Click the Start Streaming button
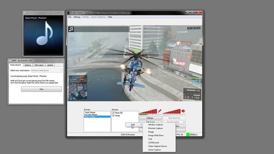Screen dimensions: 274x154 click(x=174, y=118)
